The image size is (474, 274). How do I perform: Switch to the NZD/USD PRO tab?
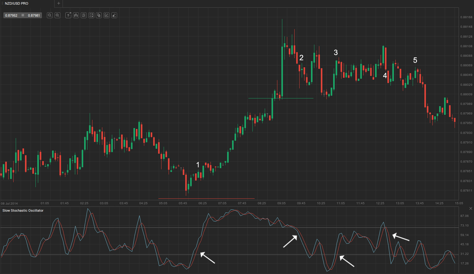point(17,3)
